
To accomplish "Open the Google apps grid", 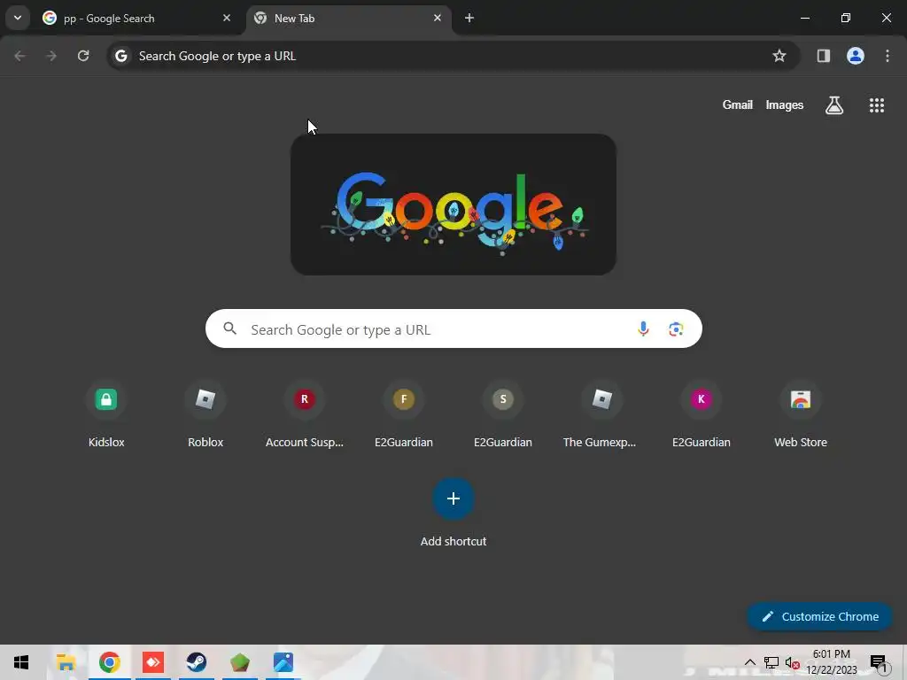I will pyautogui.click(x=876, y=105).
